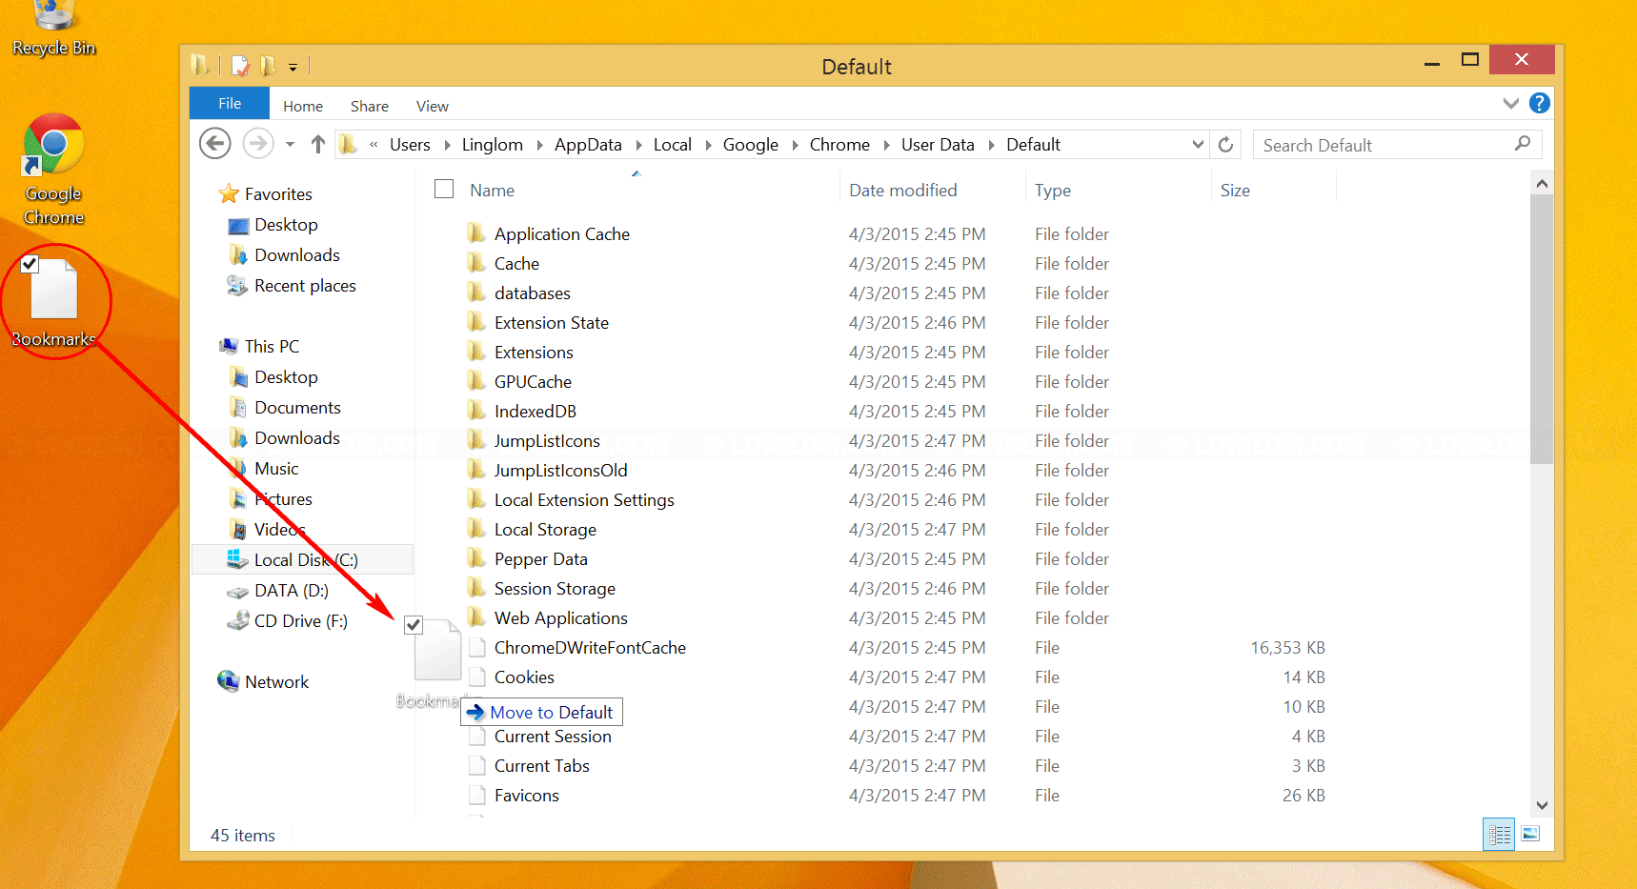Select Local Disk (C:) in navigation pane

(x=303, y=559)
